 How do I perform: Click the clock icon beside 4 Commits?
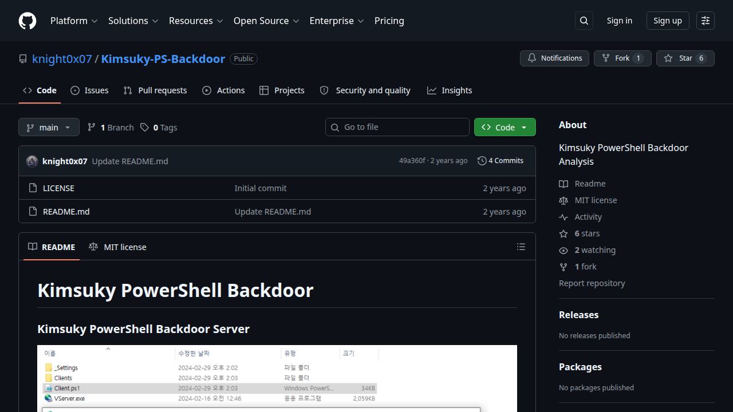click(482, 161)
